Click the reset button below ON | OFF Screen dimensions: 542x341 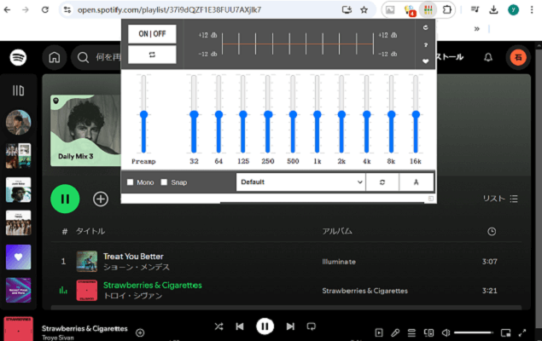pos(152,55)
